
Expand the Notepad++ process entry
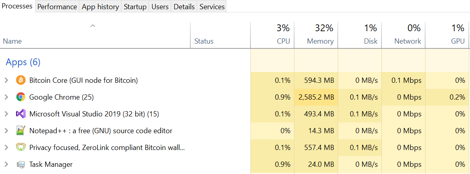[6, 130]
